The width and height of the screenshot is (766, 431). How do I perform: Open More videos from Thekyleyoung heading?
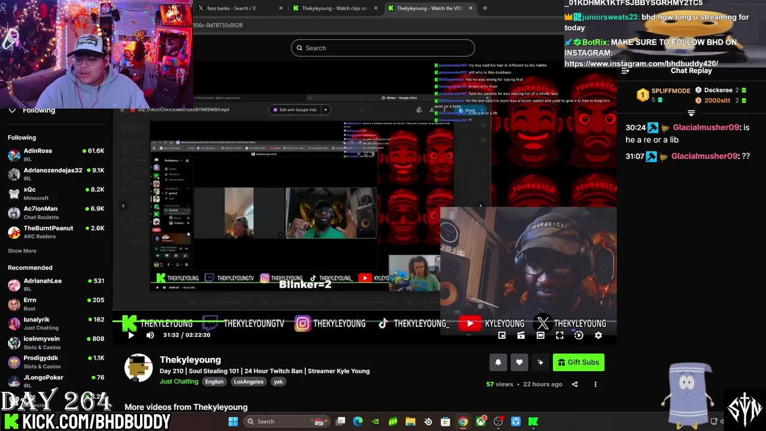186,407
